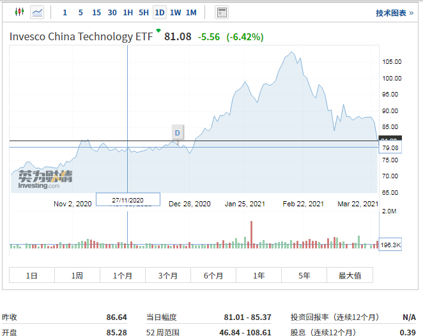Viewport: 423px width, 336px height.
Task: Select the 30-minute interval
Action: click(112, 12)
